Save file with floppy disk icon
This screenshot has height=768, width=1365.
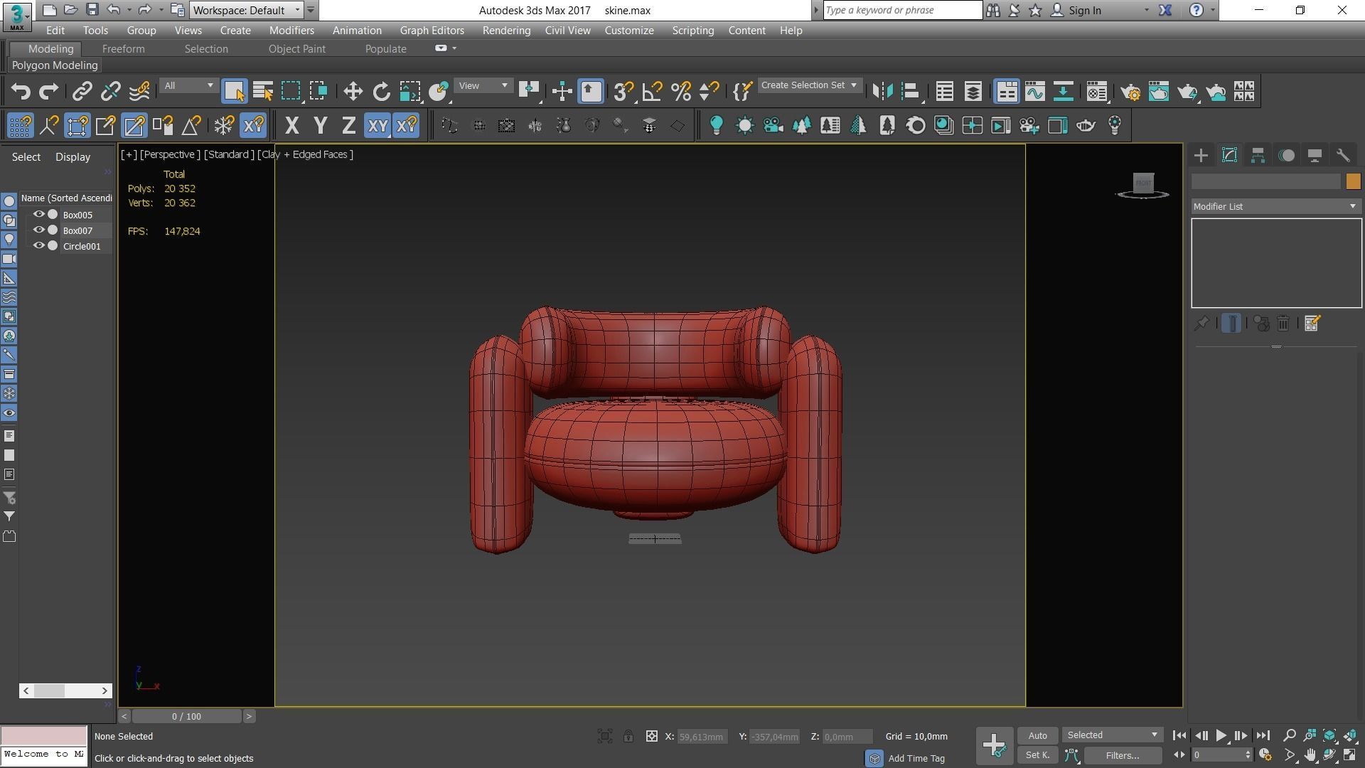92,10
